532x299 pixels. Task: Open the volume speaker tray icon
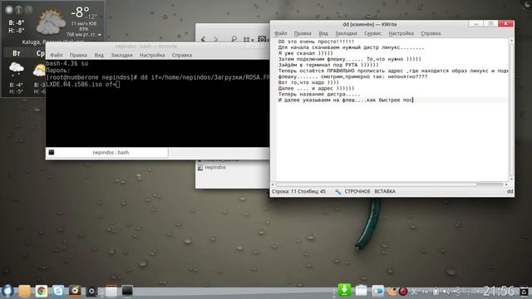(x=446, y=292)
